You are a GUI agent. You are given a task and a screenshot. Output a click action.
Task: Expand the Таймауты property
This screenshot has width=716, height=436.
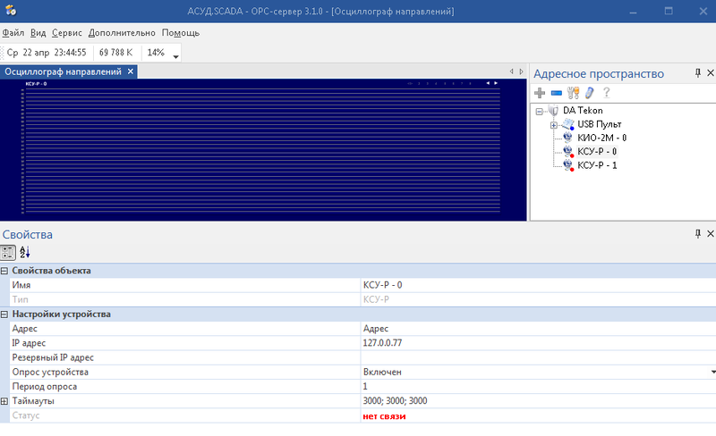pos(4,401)
